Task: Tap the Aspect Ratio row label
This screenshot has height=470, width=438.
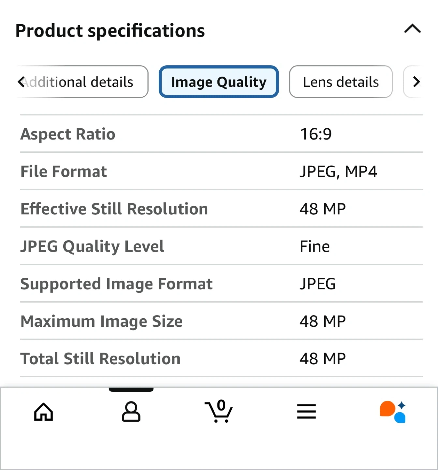Action: 68,134
